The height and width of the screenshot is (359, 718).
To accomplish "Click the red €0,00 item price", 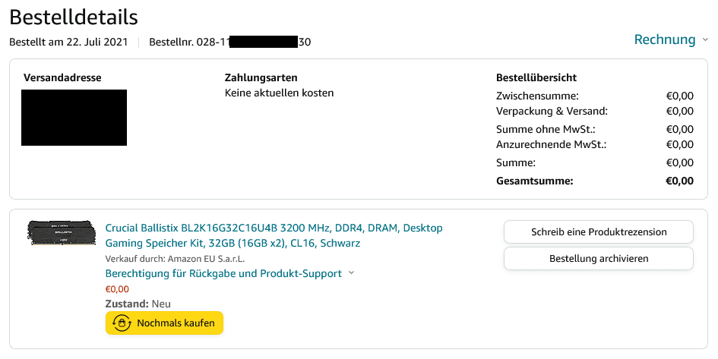I will click(117, 289).
